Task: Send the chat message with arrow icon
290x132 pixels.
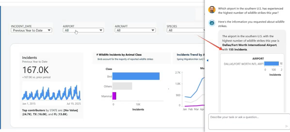Action: click(287, 126)
